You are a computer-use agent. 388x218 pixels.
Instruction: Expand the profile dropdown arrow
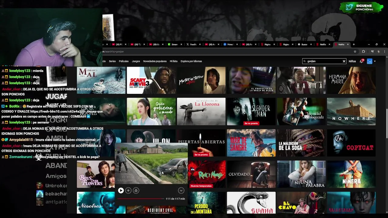(x=375, y=61)
